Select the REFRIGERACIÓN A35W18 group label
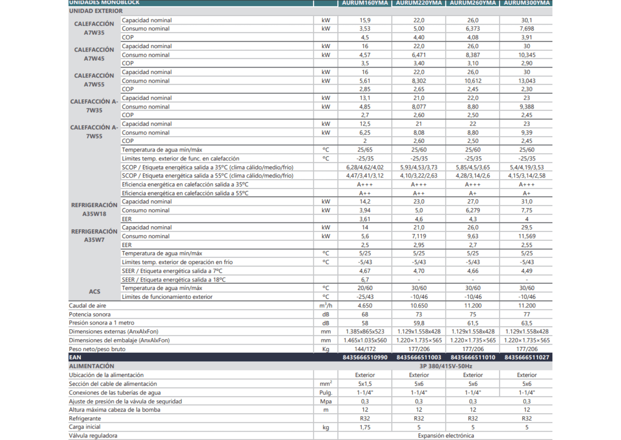The width and height of the screenshot is (621, 440). coord(94,210)
